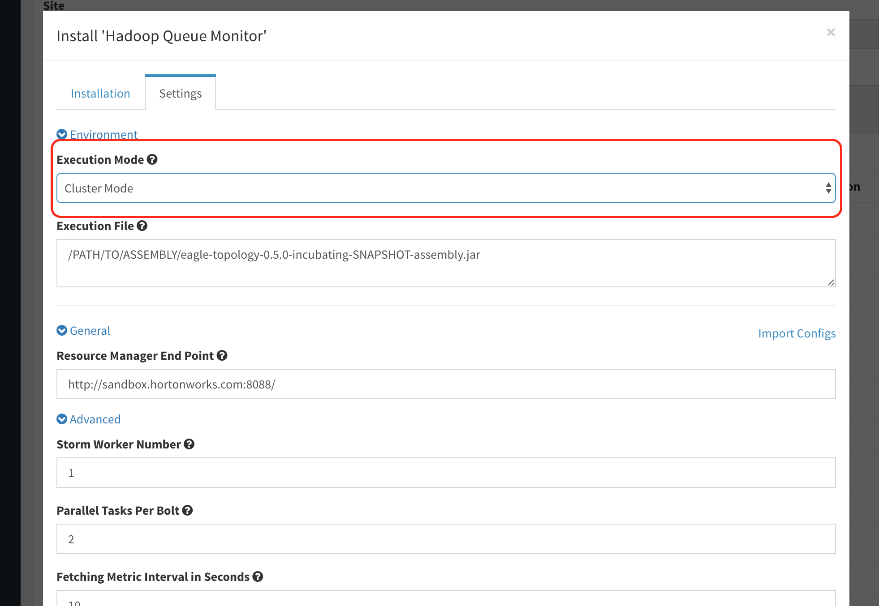The height and width of the screenshot is (606, 879).
Task: Click the Import Configs link
Action: click(797, 333)
